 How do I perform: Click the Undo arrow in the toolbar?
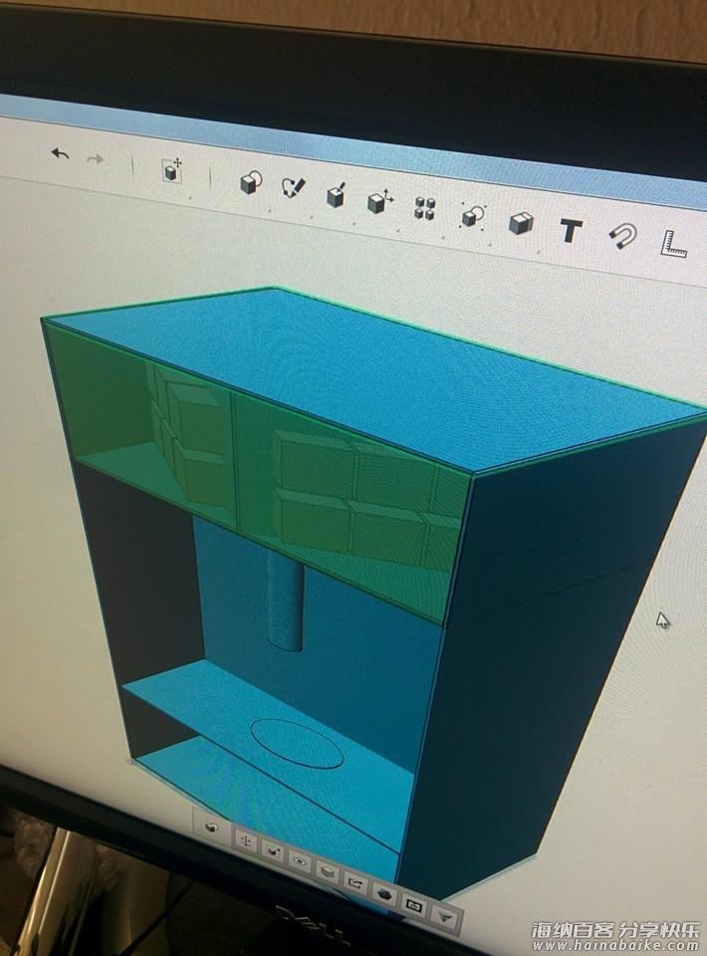click(60, 154)
